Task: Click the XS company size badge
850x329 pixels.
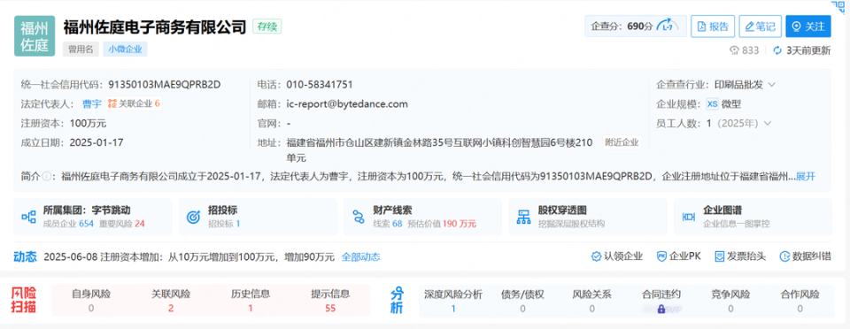Action: coord(712,104)
